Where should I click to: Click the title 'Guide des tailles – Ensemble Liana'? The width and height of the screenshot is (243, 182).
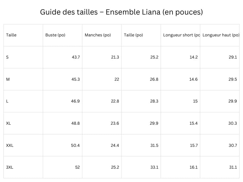click(121, 12)
